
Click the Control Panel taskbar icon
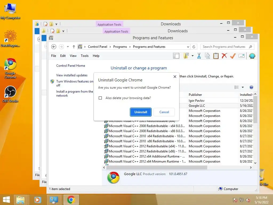pos(54,200)
